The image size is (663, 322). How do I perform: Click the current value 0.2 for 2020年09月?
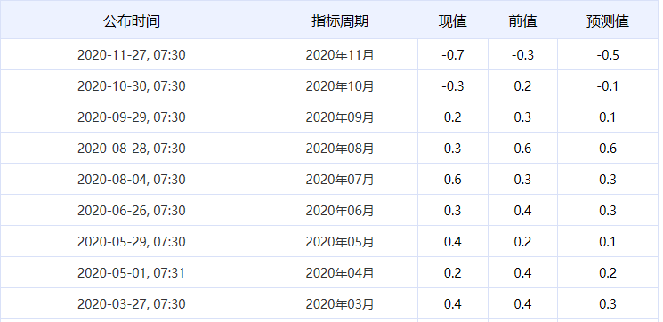click(452, 117)
